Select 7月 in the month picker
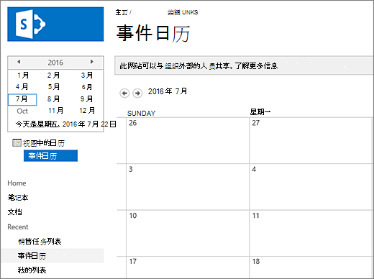Image resolution: width=374 pixels, height=279 pixels. click(22, 99)
